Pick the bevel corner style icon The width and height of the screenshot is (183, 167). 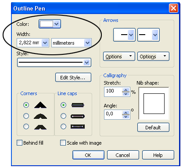click(x=40, y=127)
